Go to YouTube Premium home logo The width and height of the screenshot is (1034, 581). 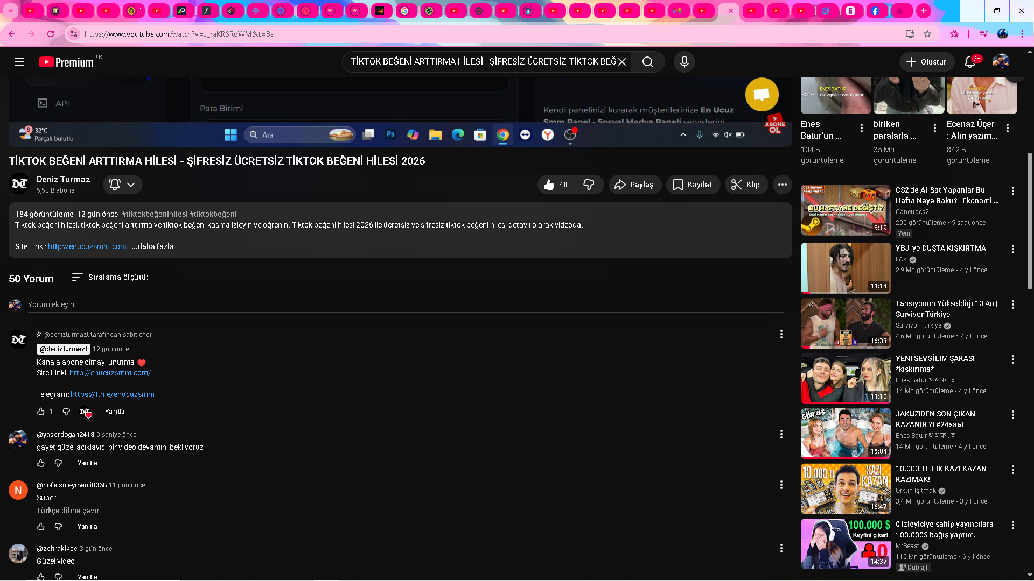tap(66, 62)
